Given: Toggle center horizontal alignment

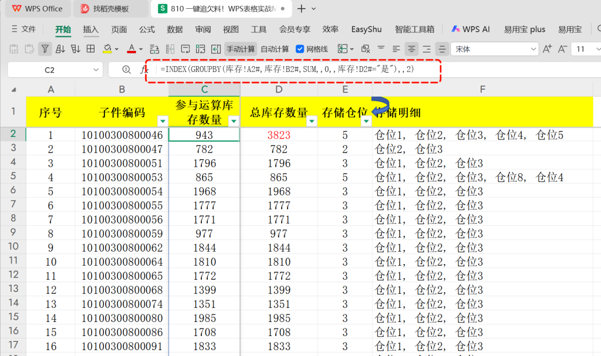Looking at the screenshot, I should [411, 49].
